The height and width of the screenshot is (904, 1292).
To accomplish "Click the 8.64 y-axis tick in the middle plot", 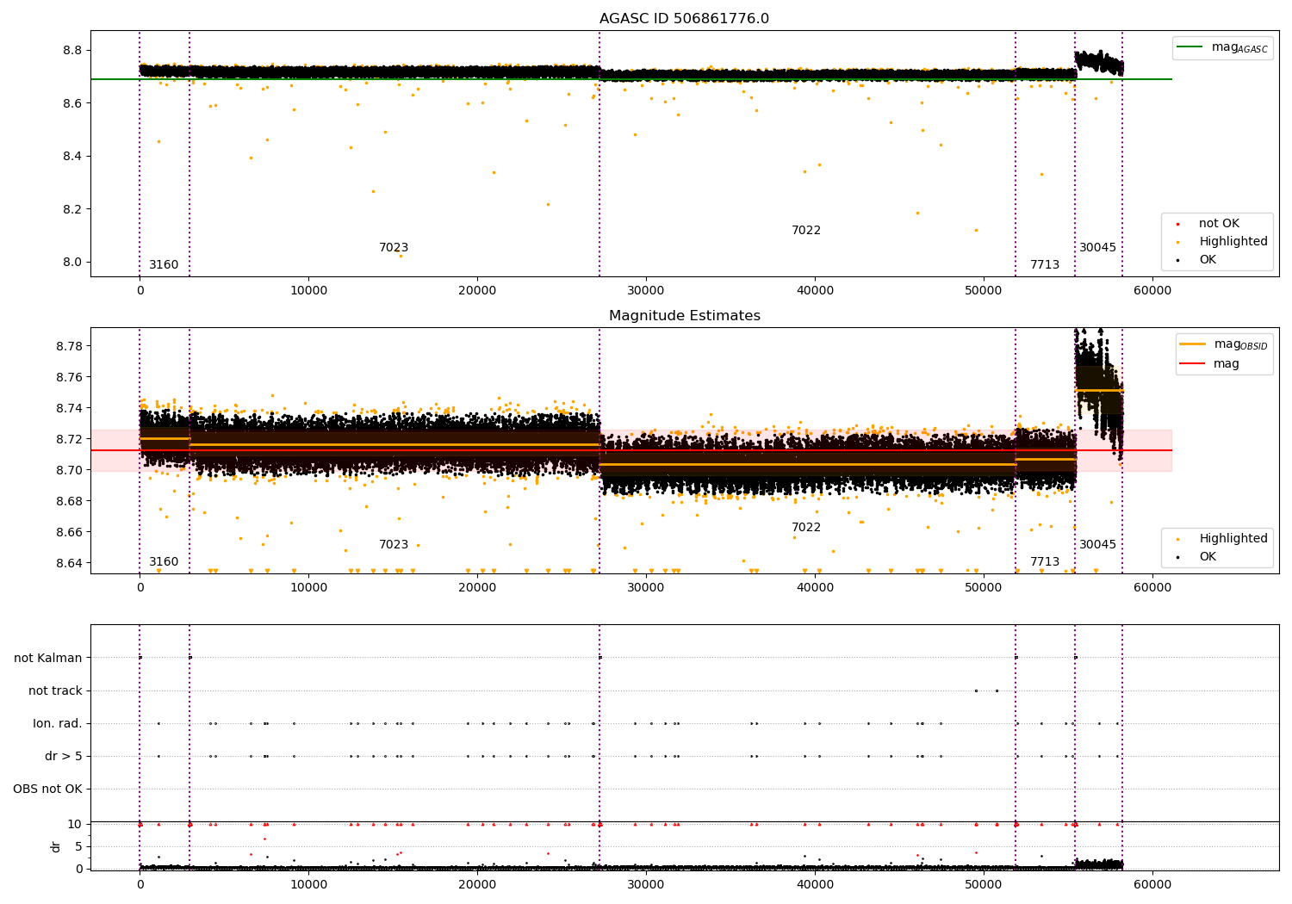I will pos(70,564).
